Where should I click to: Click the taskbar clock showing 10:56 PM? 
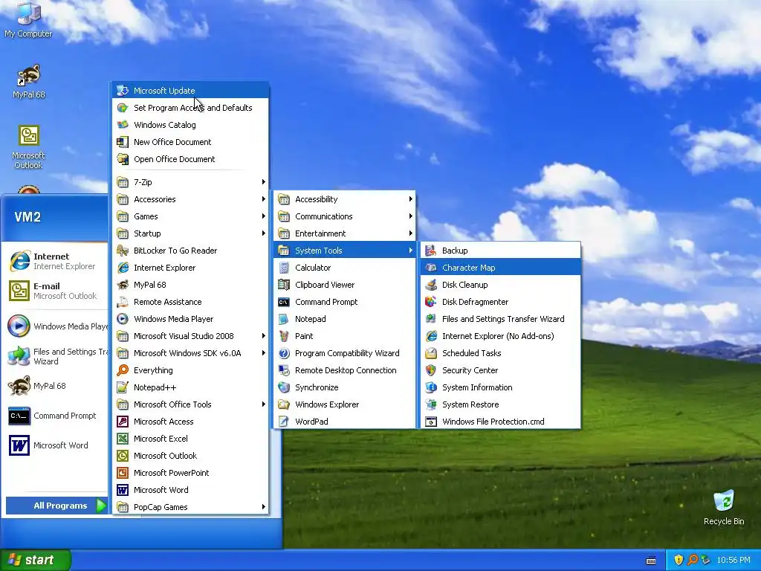[x=734, y=560]
